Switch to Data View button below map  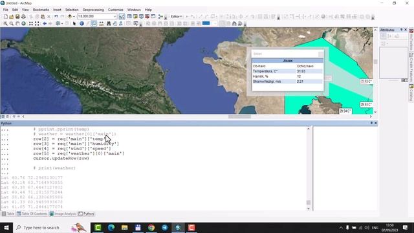click(3, 116)
